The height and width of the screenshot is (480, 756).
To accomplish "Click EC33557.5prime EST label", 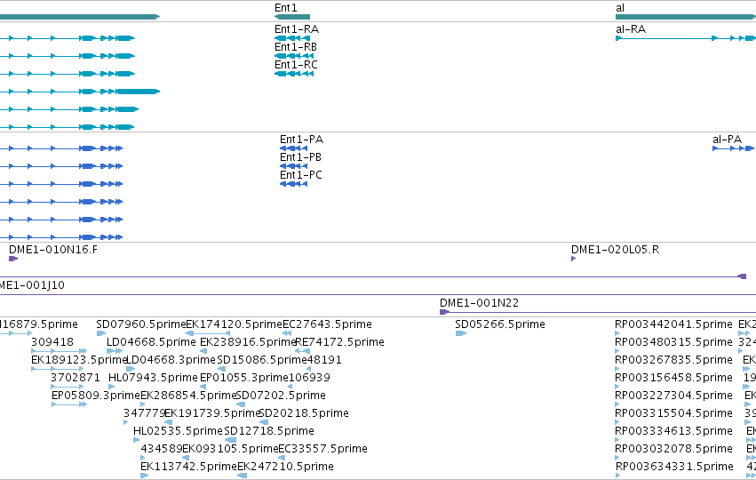I will click(322, 449).
